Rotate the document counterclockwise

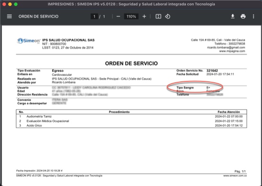(x=168, y=16)
